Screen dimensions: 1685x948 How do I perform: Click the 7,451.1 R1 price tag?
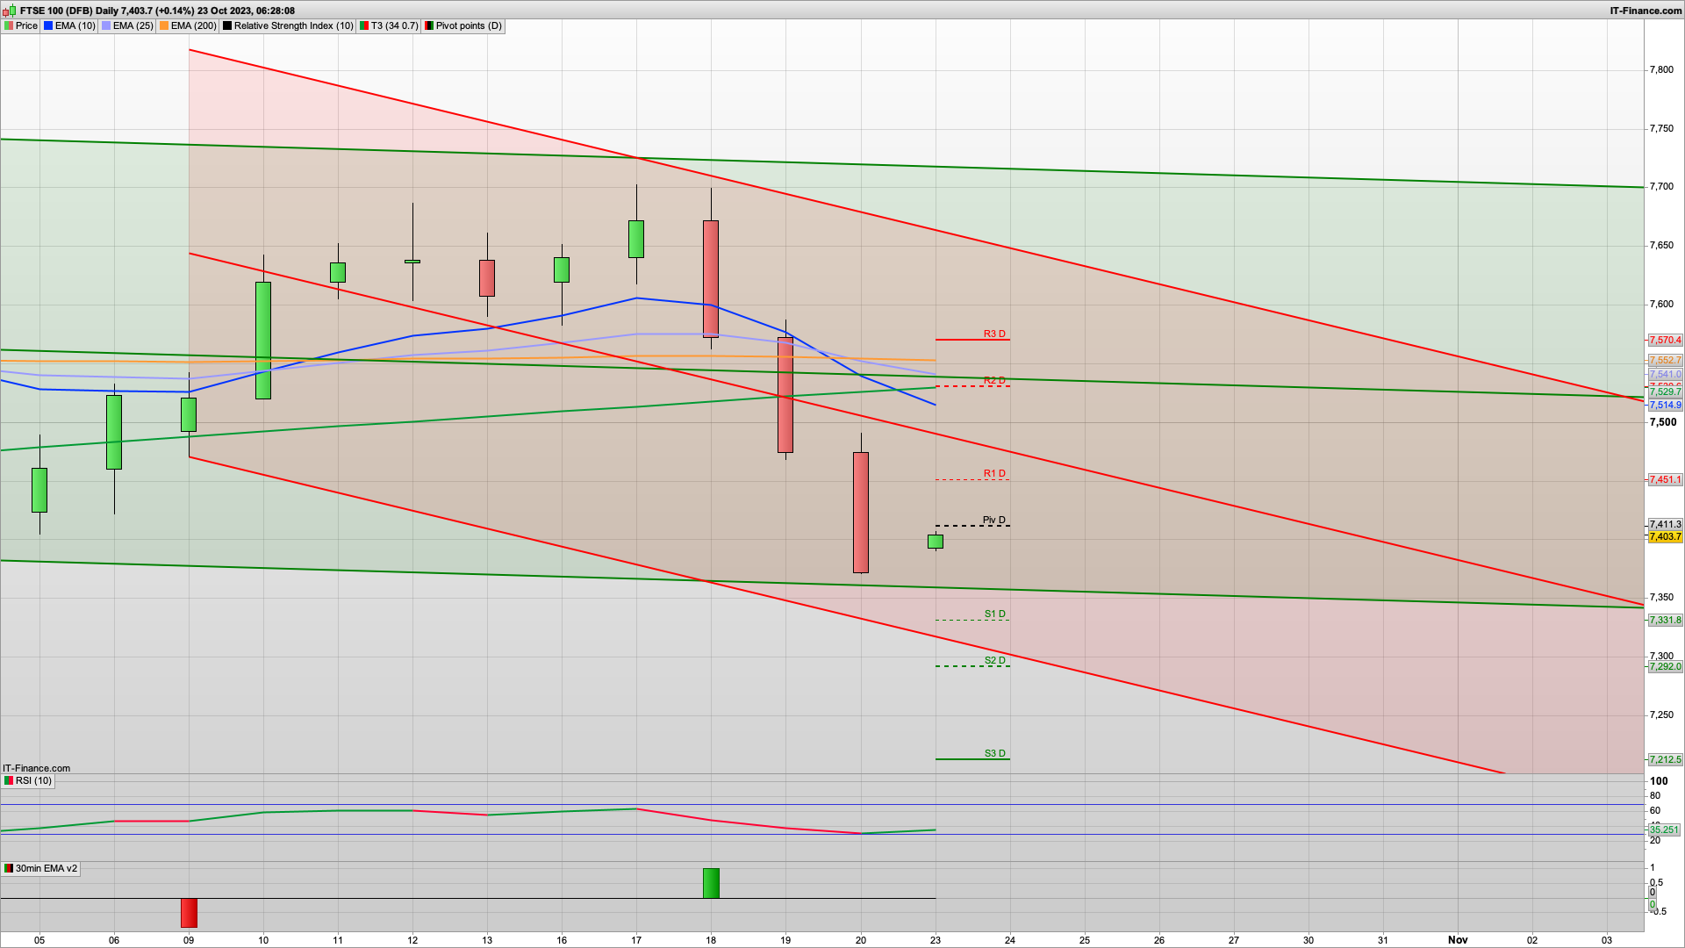[x=1665, y=479]
